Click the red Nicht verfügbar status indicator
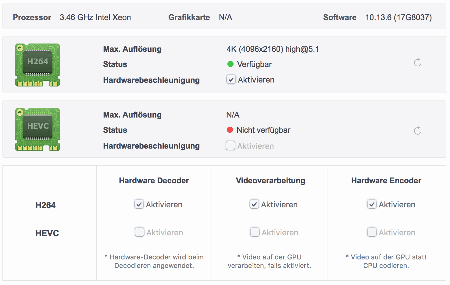The image size is (450, 285). [x=230, y=130]
